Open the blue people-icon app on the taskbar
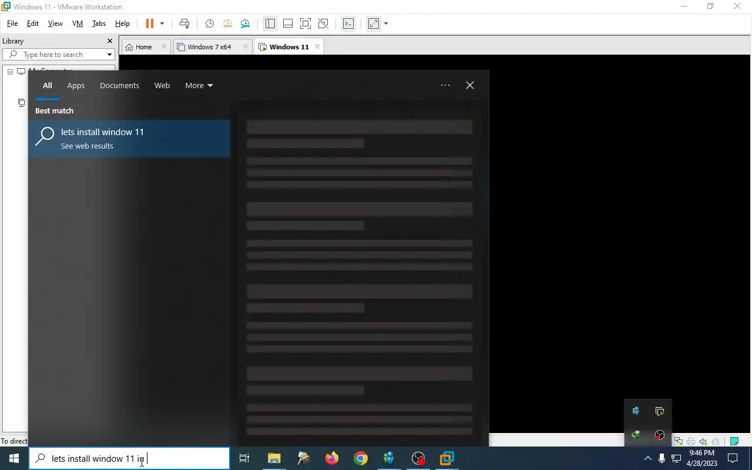Viewport: 752px width, 470px height. point(389,458)
